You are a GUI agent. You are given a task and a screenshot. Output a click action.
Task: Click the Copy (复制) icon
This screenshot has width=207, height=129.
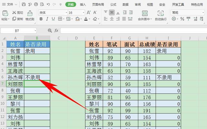click(15, 19)
